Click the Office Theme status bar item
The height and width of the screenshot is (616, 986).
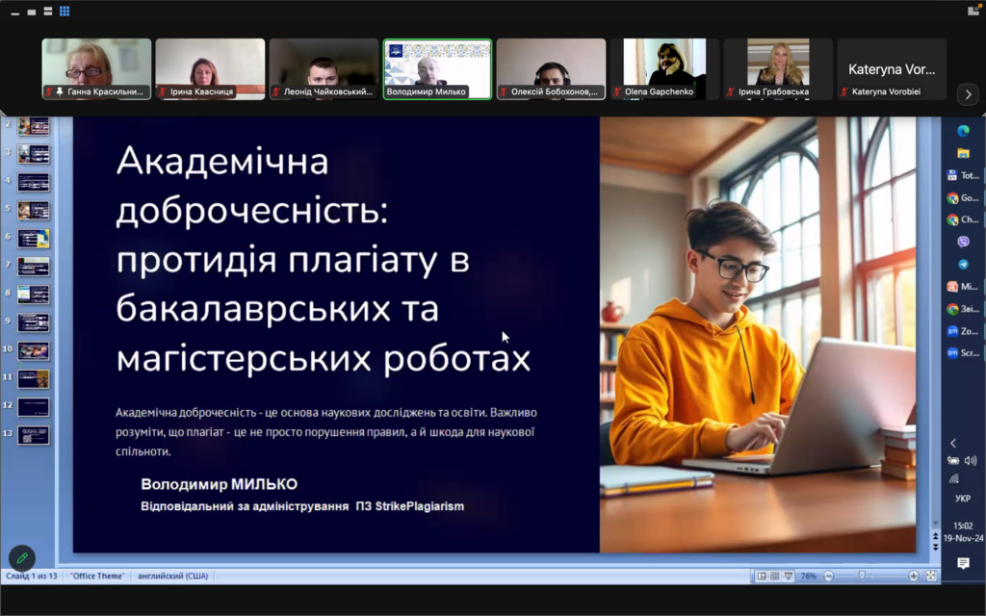97,576
